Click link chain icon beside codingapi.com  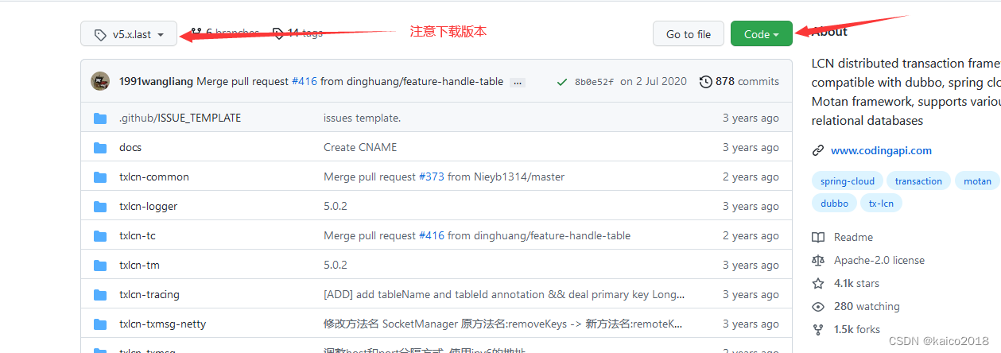click(818, 150)
